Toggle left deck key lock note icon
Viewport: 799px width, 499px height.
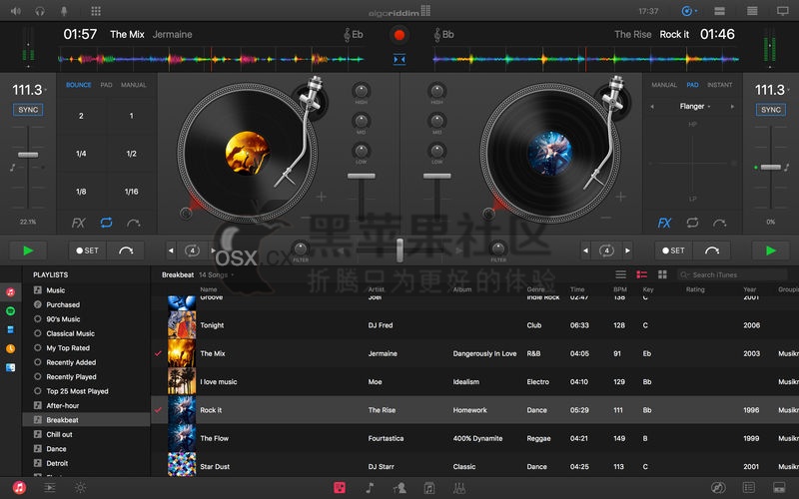click(x=12, y=167)
